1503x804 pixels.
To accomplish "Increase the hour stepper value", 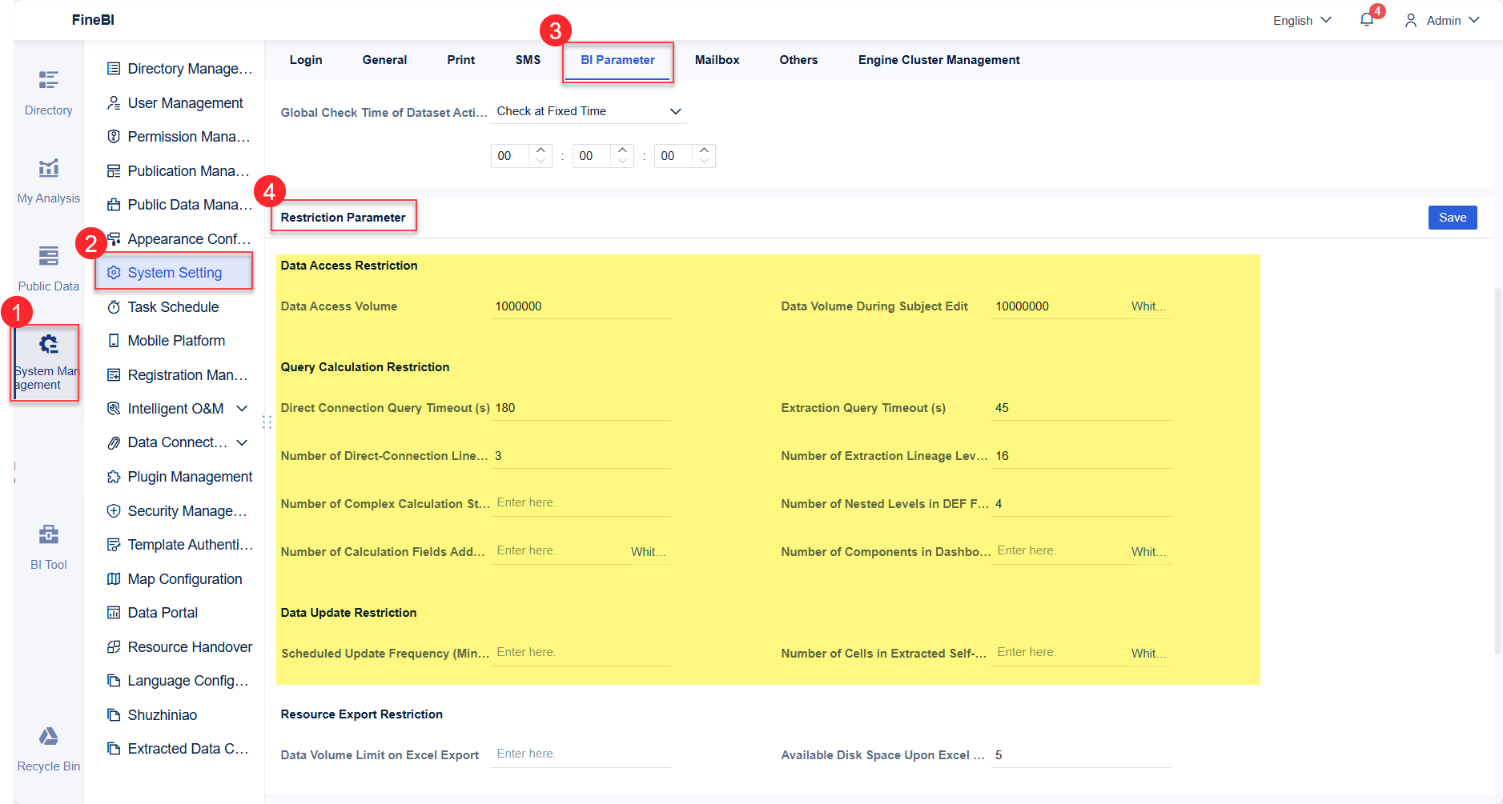I will [x=541, y=150].
